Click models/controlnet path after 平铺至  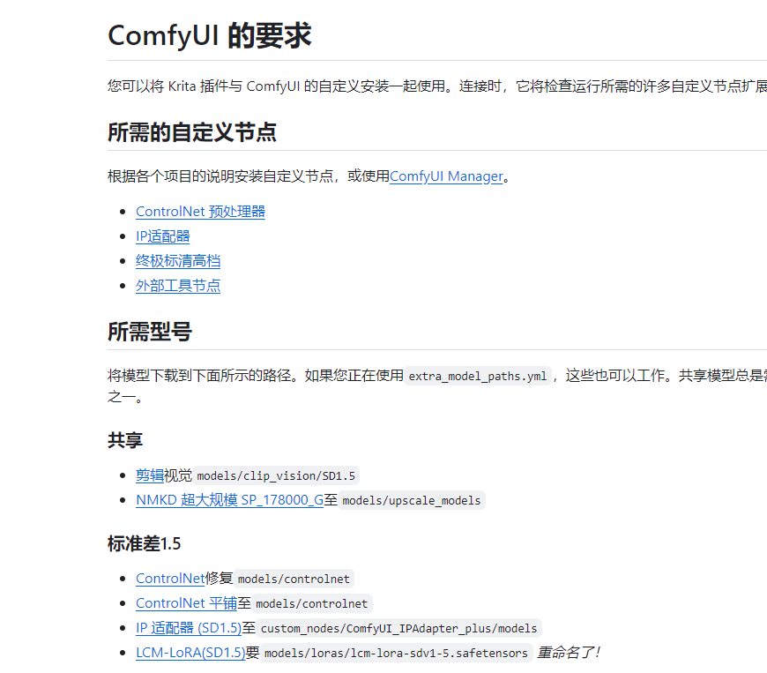[311, 603]
